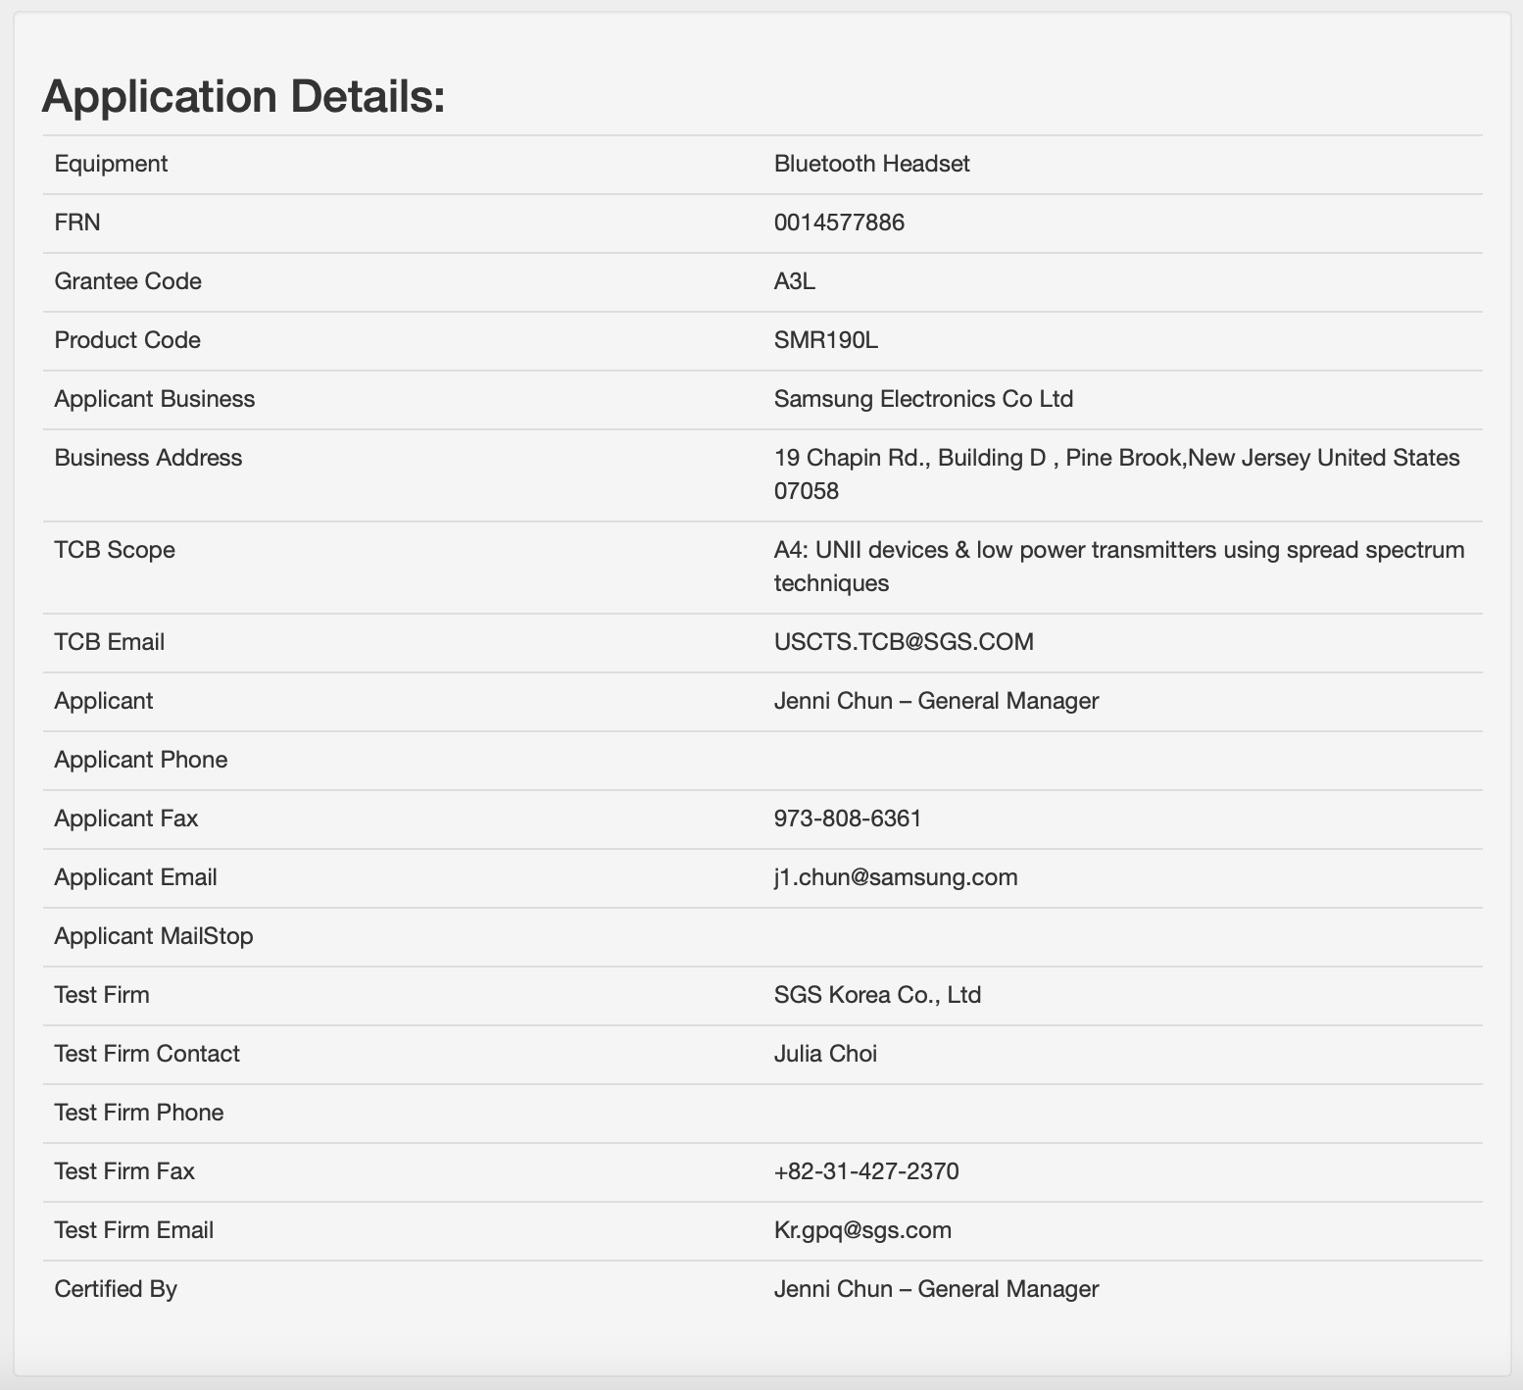1523x1390 pixels.
Task: Select the "Equipment" row label
Action: 111,164
